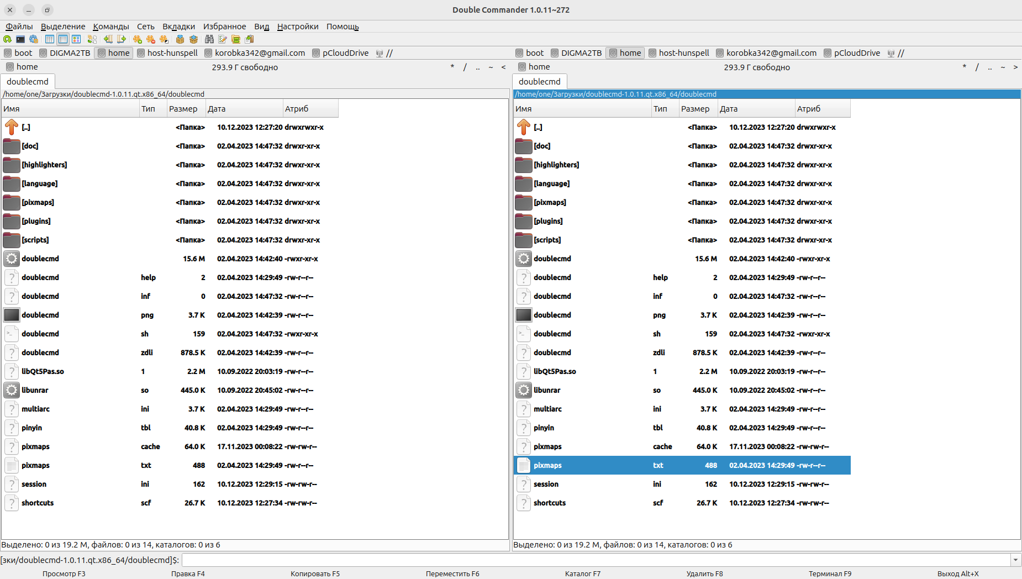The width and height of the screenshot is (1022, 579).
Task: Click the select group plus icon
Action: [x=138, y=39]
